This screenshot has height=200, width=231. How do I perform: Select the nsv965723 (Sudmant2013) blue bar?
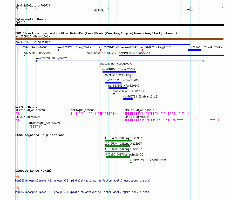click(128, 99)
